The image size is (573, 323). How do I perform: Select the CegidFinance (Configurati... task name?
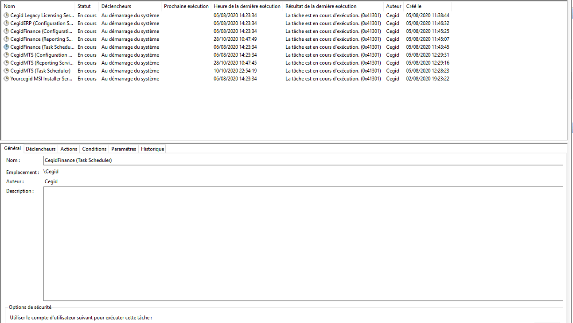click(42, 31)
